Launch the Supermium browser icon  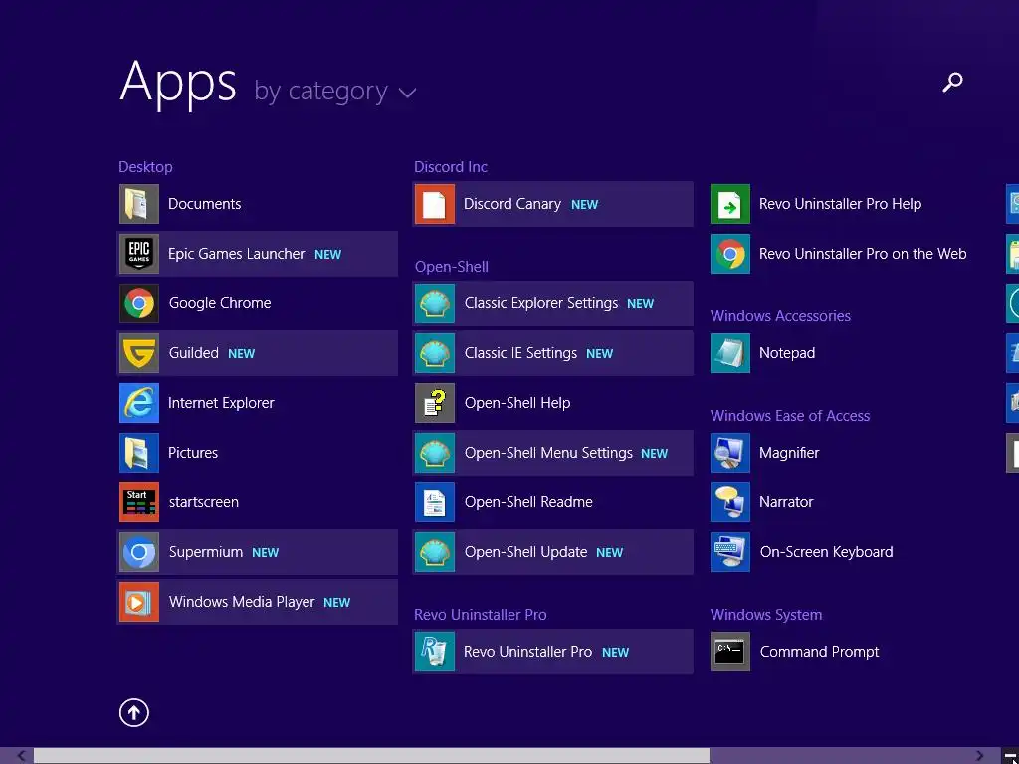tap(139, 552)
